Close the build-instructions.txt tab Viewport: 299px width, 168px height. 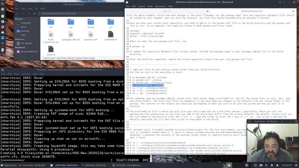click(x=293, y=11)
